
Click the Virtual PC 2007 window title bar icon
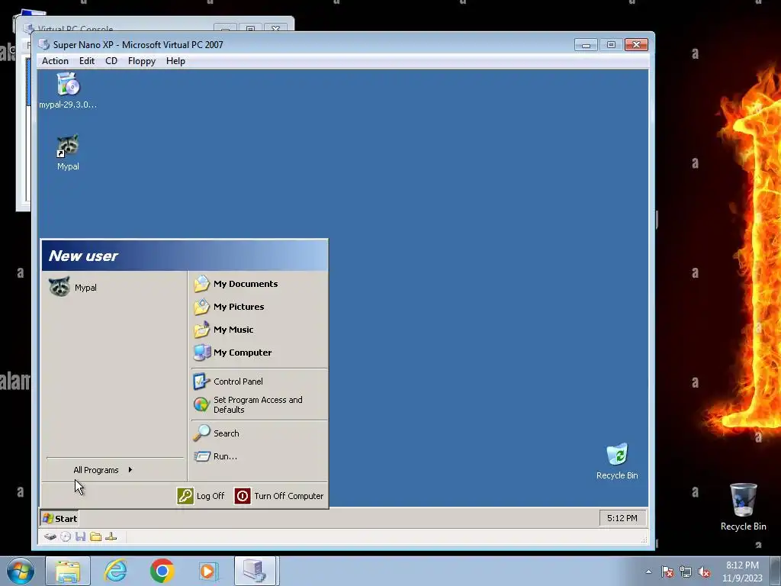pos(43,44)
